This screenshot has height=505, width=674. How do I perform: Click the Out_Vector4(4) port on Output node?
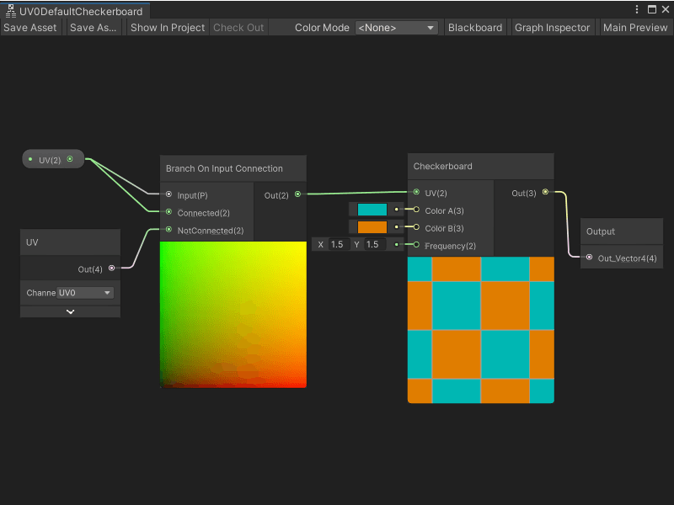tap(589, 258)
